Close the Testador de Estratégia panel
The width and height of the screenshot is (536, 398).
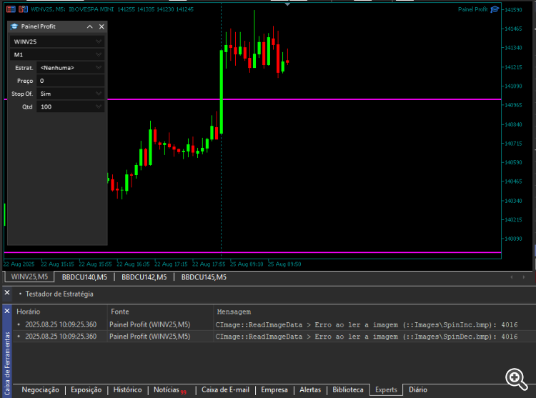7,293
